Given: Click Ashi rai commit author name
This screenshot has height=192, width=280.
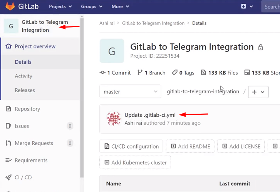Looking at the screenshot, I should click(x=133, y=123).
